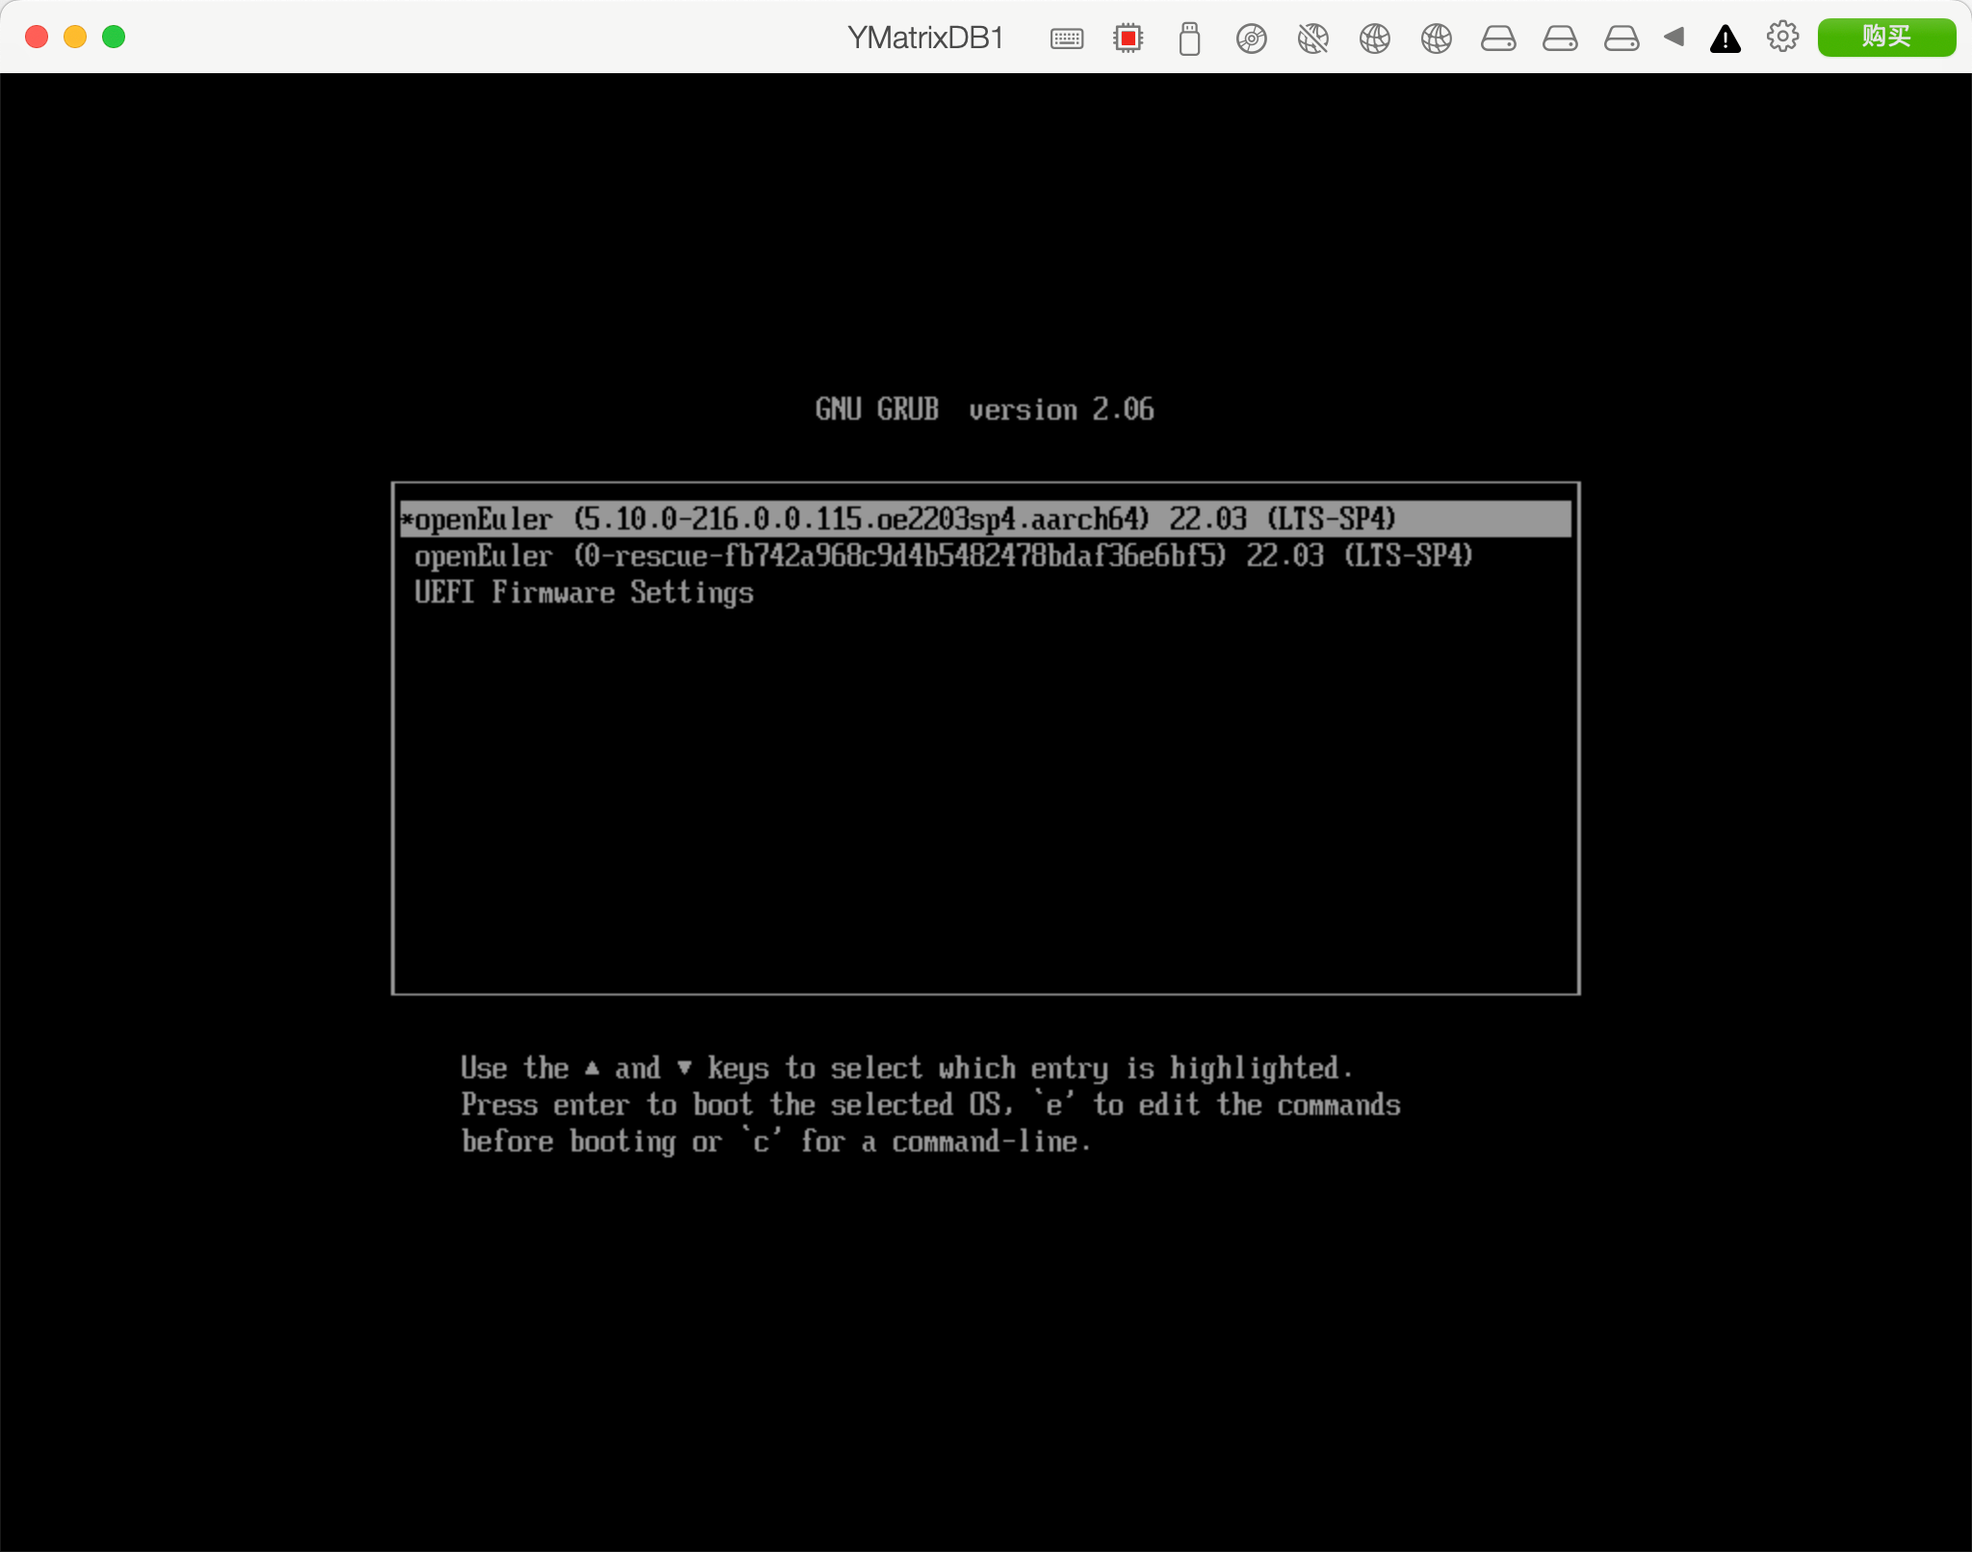Click the middle network globe icon
This screenshot has height=1552, width=1972.
click(1374, 39)
